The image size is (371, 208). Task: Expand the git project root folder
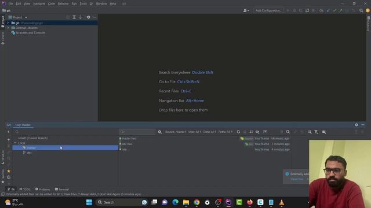pos(8,23)
